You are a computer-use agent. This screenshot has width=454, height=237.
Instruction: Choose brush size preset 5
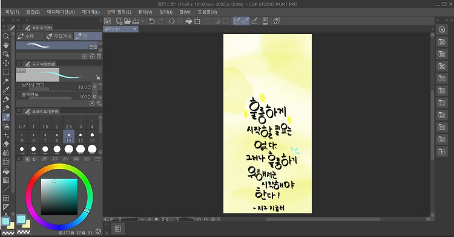(22, 137)
